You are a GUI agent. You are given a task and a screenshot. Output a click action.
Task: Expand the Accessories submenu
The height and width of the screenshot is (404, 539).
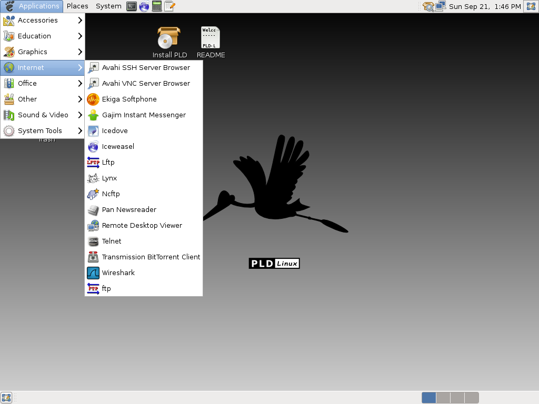point(43,21)
